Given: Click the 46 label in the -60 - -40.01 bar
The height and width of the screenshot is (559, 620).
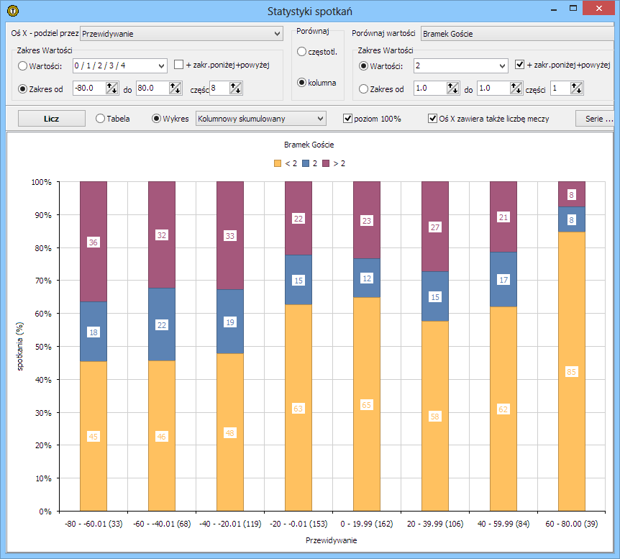Looking at the screenshot, I should 162,437.
